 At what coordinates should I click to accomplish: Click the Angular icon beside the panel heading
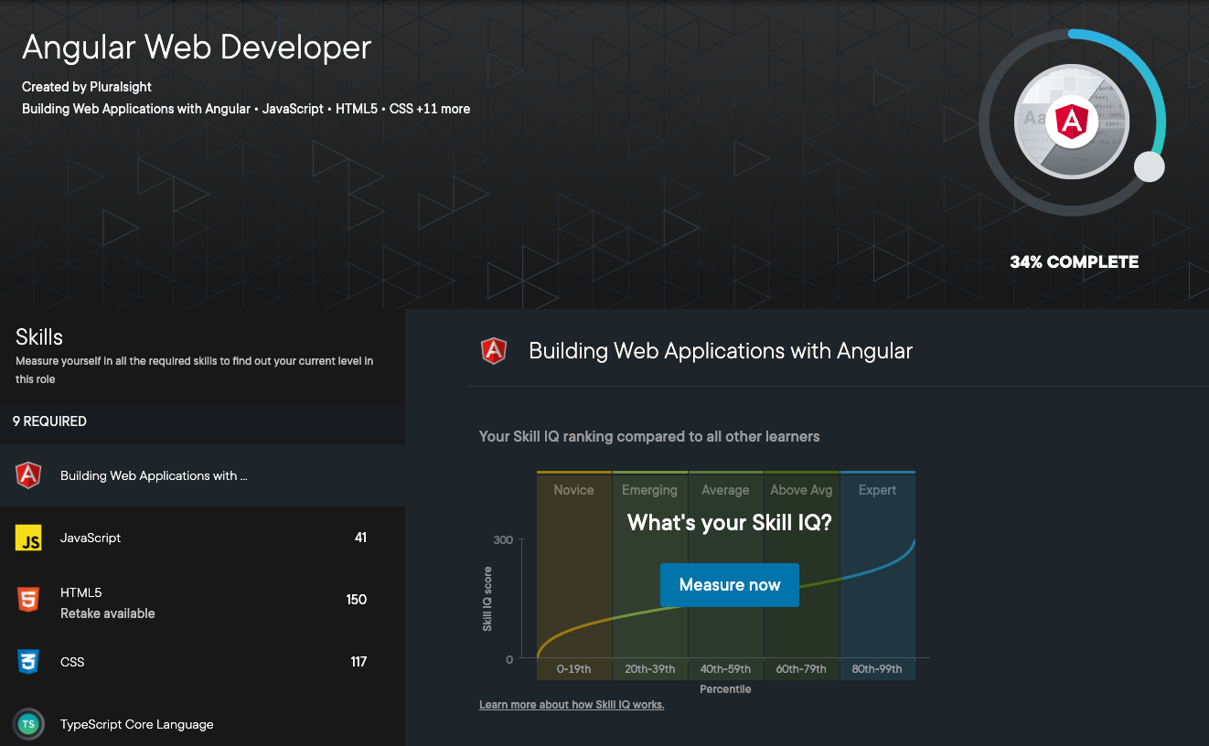tap(494, 351)
